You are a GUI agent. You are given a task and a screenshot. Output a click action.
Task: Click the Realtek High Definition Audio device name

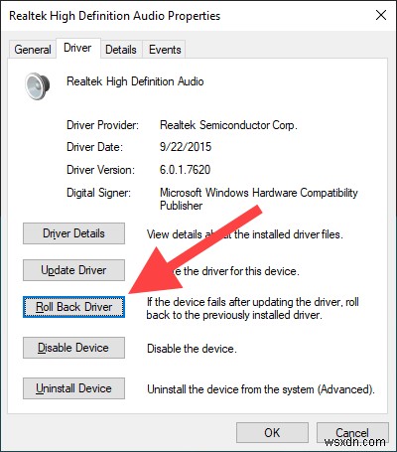click(x=135, y=81)
